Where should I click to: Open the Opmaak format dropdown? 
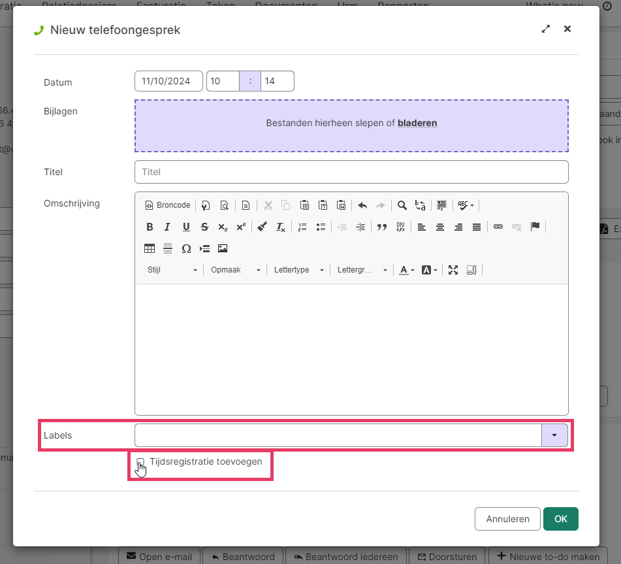[235, 270]
